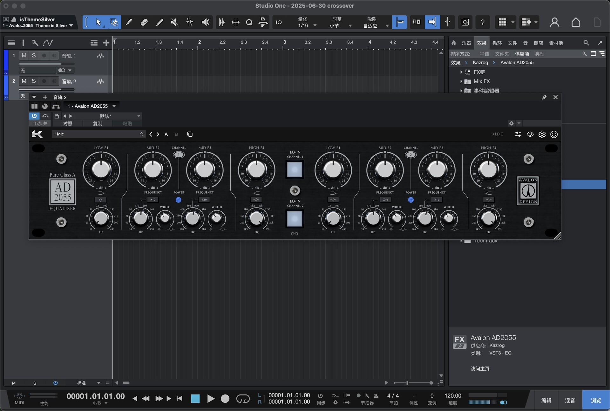Select the Eraser tool

(144, 22)
